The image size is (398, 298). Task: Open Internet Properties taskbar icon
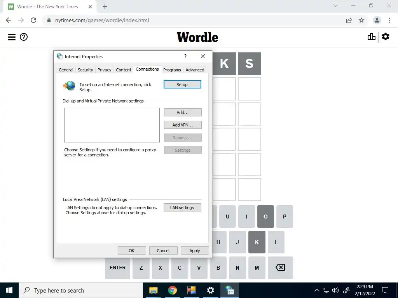229,290
